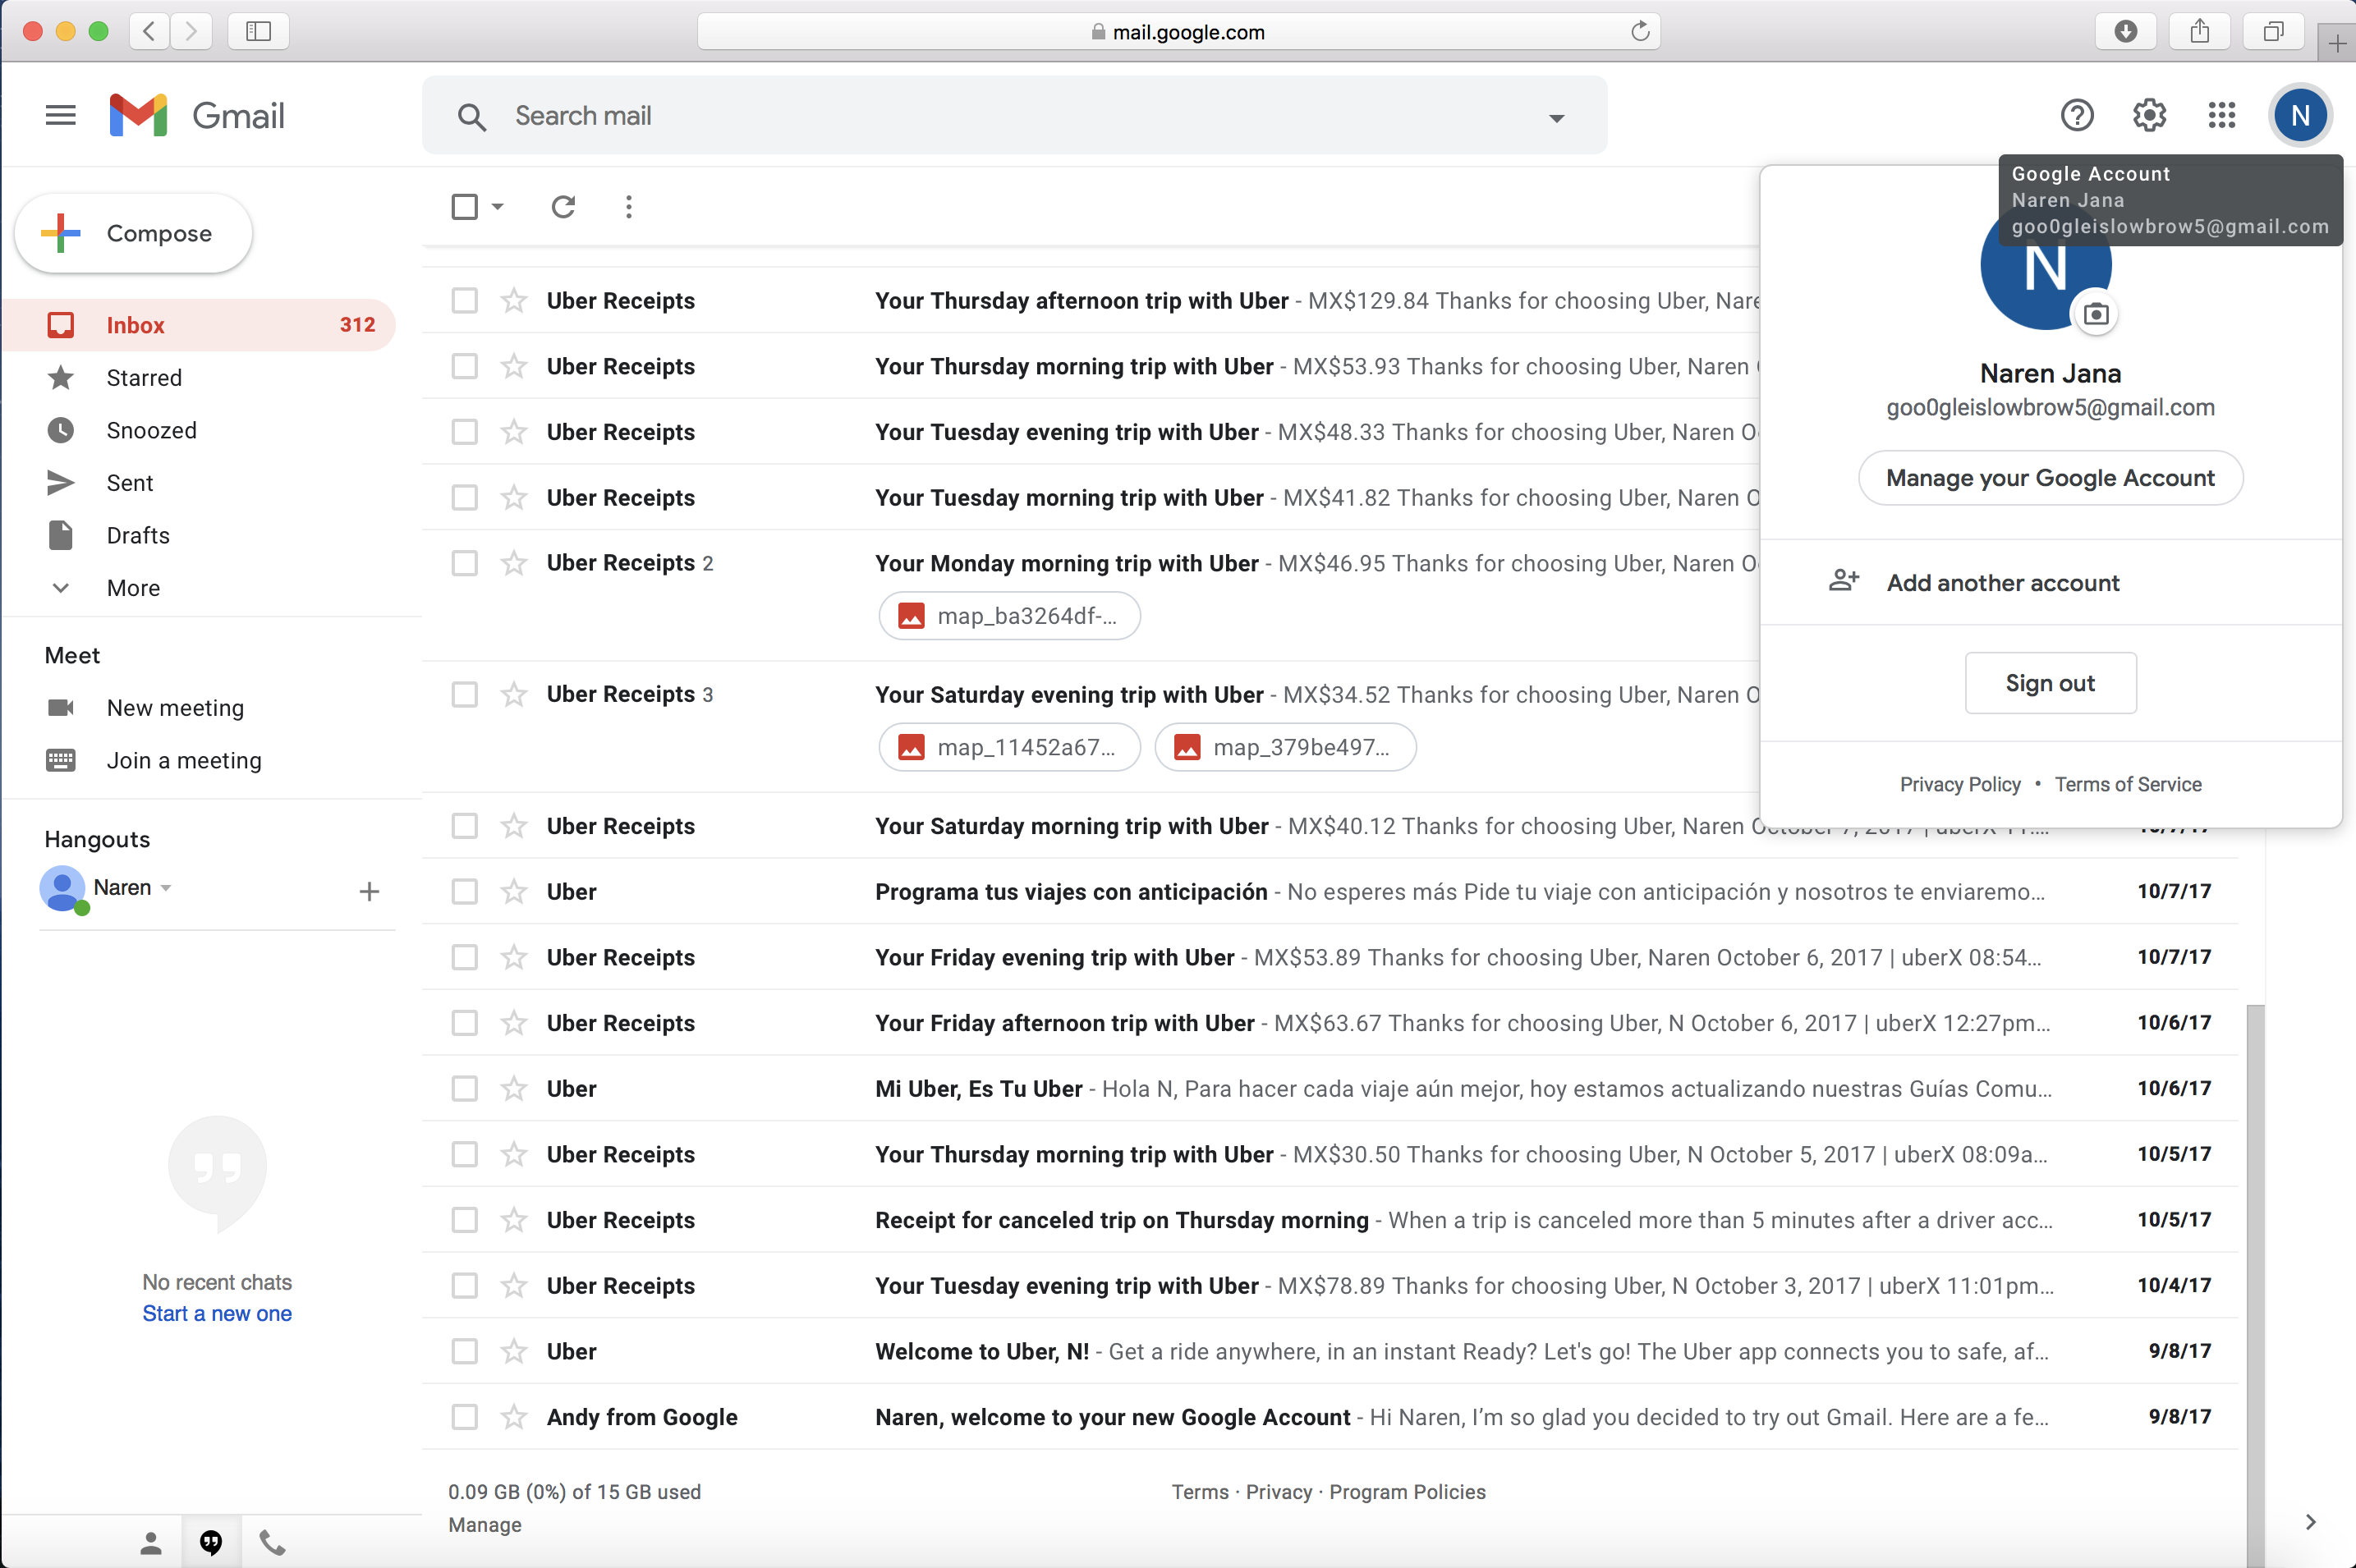
Task: Click into the Search mail field
Action: point(1000,116)
